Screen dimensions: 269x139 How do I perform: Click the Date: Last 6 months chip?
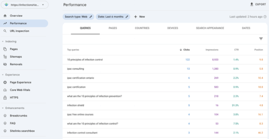[113, 17]
